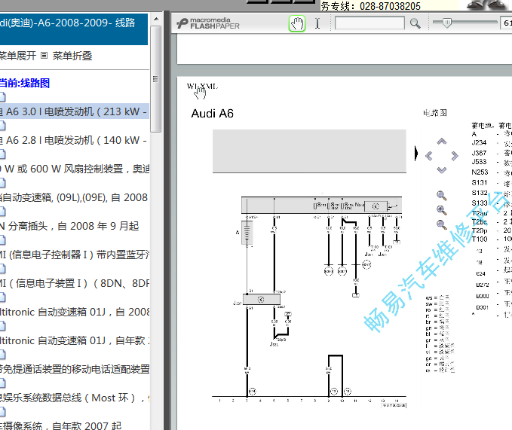Viewport: 512px width, 430px height.
Task: Open 分离插头，自 2008 年 9 月起 entry
Action: pos(69,226)
